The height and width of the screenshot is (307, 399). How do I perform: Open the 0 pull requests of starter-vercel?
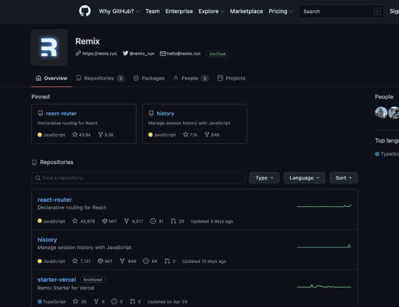pos(136,302)
